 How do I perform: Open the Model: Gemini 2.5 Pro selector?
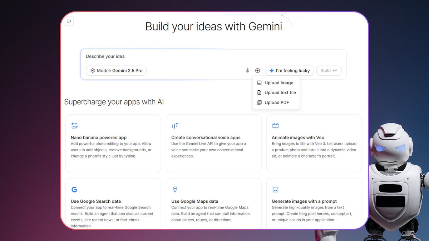coord(116,71)
